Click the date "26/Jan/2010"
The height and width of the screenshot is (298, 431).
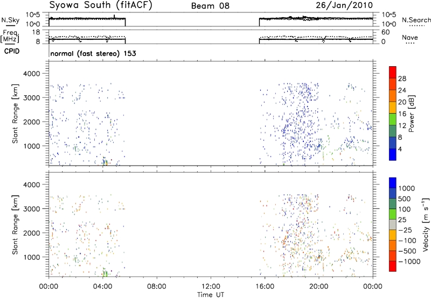tap(344, 5)
